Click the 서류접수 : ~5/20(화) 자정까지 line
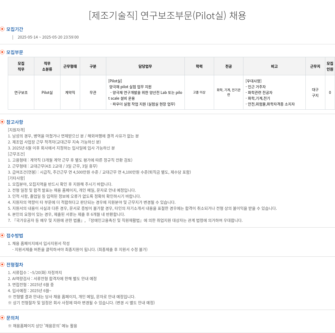The width and height of the screenshot is (335, 333). coord(35,272)
